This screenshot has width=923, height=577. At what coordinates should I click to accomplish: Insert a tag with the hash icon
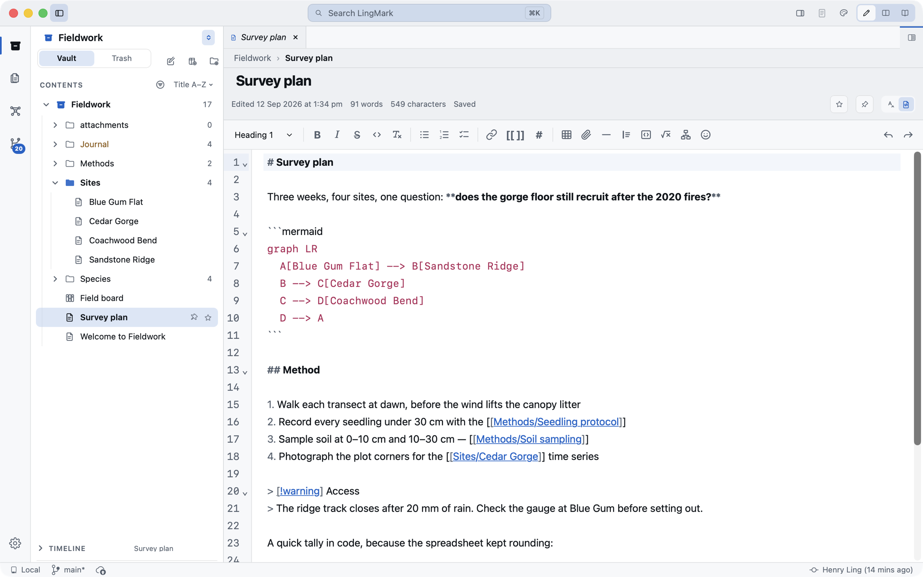click(539, 135)
